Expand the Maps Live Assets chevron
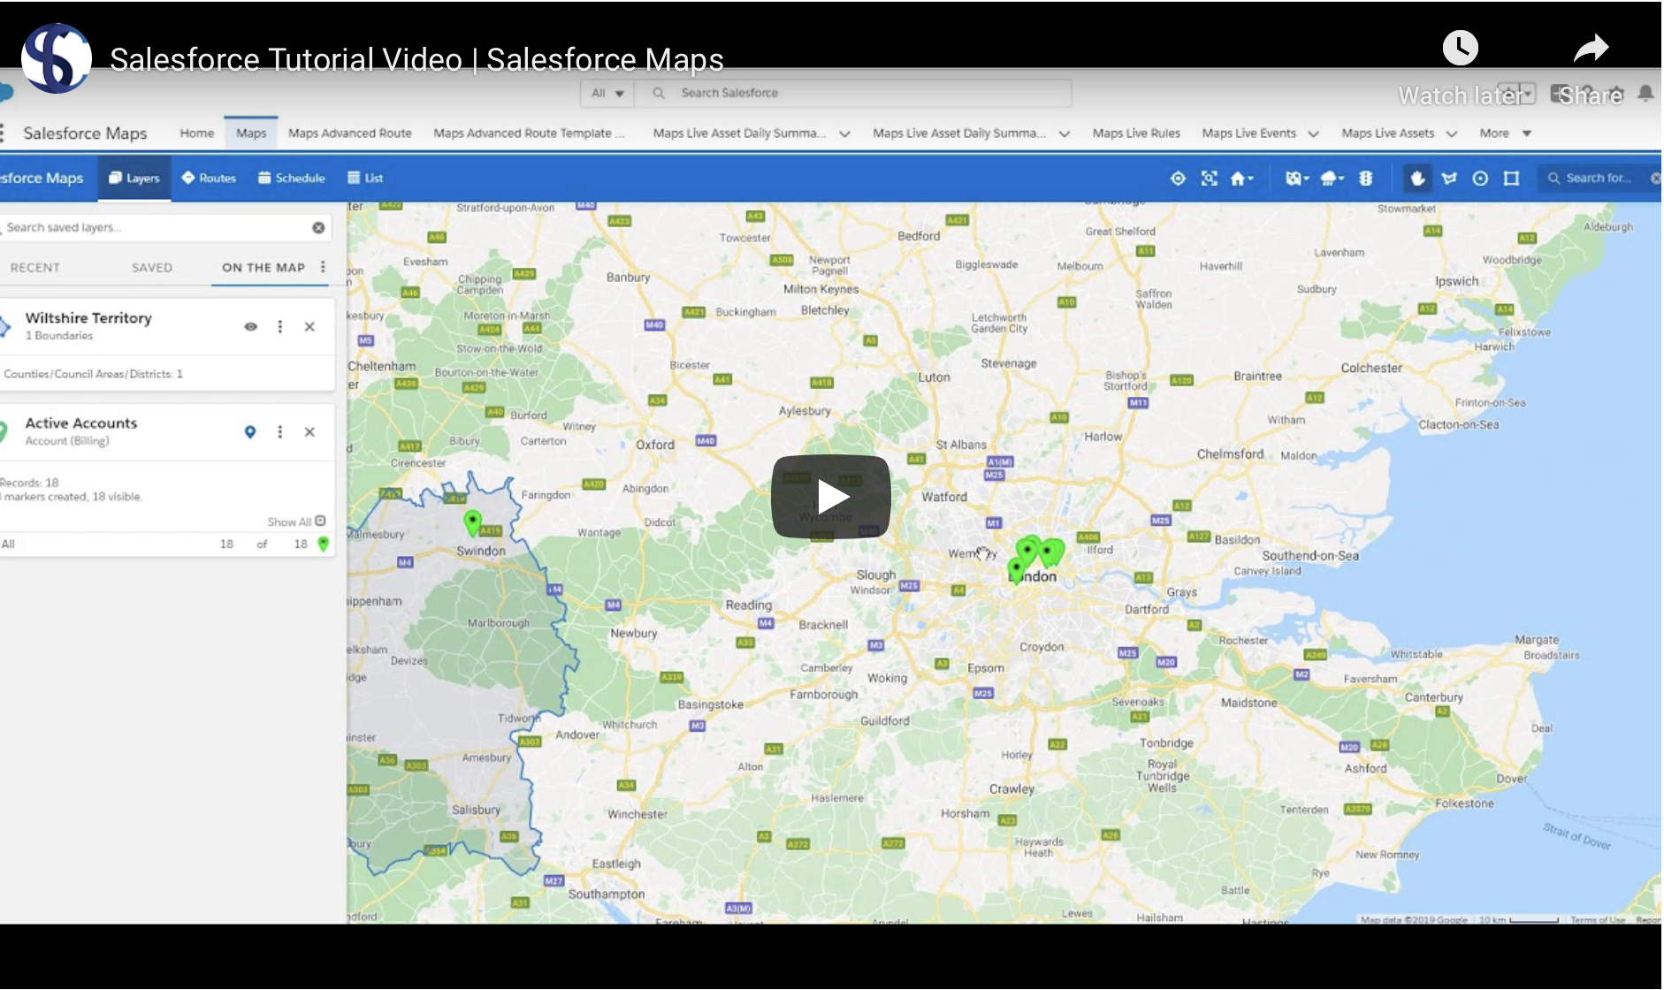1664x990 pixels. pos(1452,134)
